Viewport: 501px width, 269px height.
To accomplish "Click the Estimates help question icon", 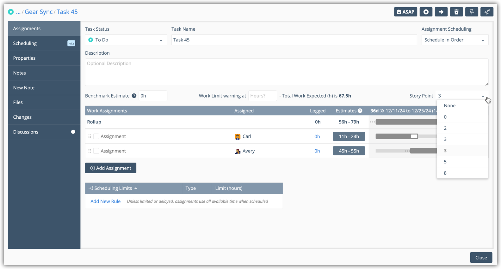I will click(x=360, y=111).
